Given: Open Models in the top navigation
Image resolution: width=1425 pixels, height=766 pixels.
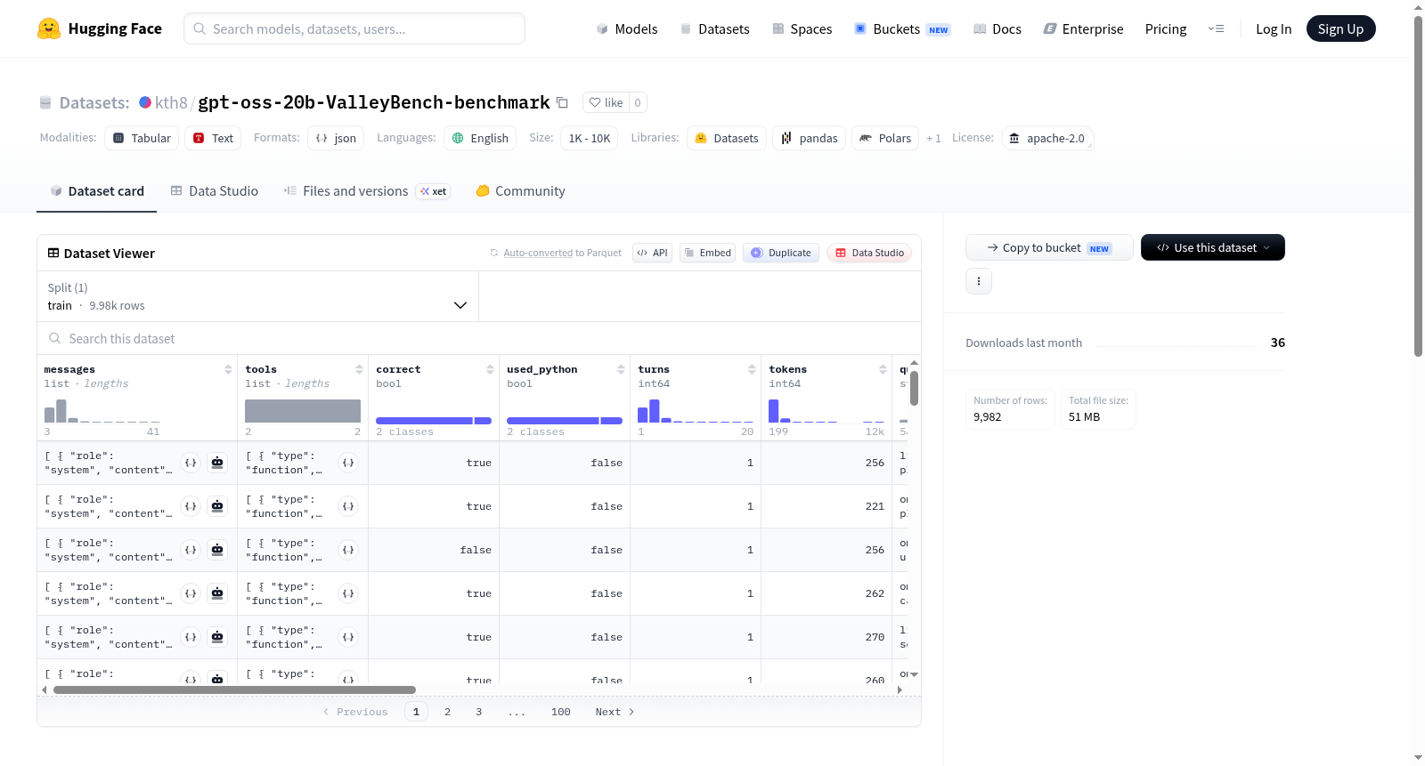Looking at the screenshot, I should pyautogui.click(x=627, y=28).
